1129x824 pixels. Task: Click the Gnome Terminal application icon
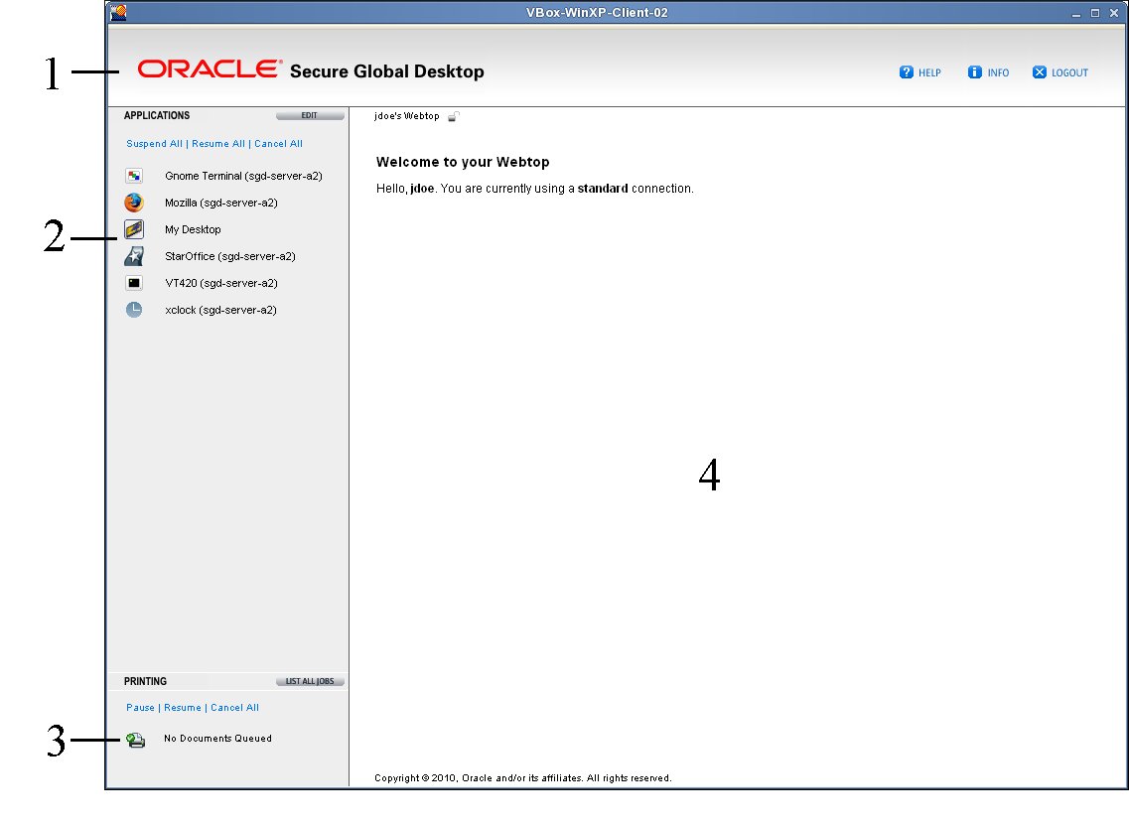[134, 176]
